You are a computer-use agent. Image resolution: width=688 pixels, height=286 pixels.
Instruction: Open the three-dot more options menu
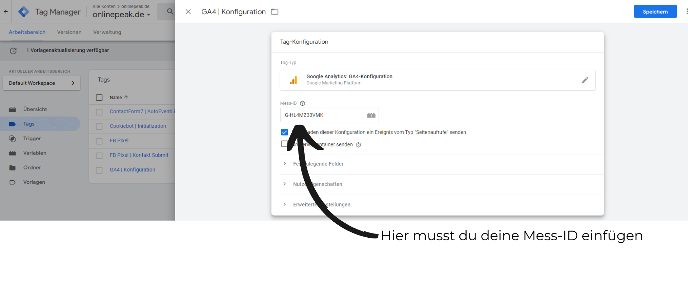(686, 11)
